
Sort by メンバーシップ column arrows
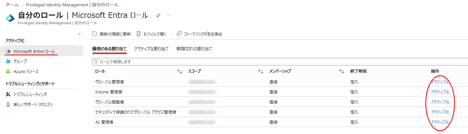click(x=342, y=71)
